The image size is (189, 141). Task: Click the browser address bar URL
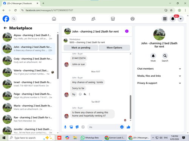pos(49,10)
